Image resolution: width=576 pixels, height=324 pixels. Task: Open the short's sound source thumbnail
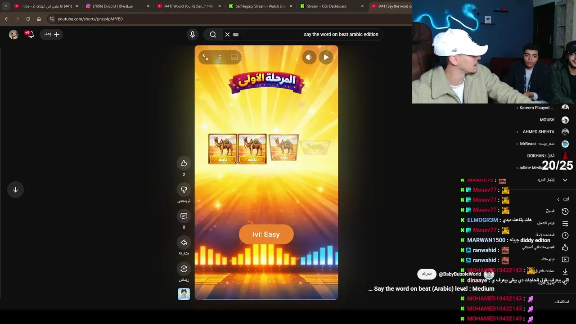[184, 294]
